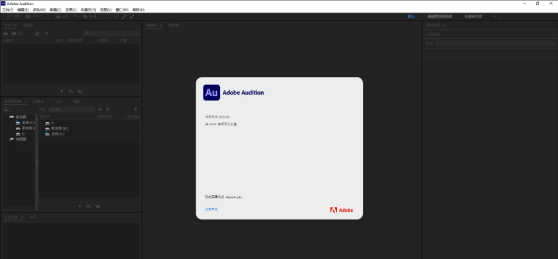This screenshot has width=558, height=259.
Task: Switch to the 波形 waveform editor view
Action: [12, 16]
